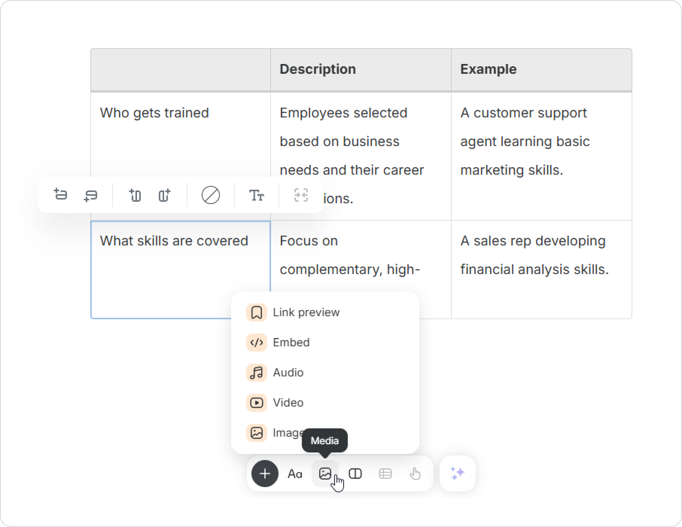Click the insert column right icon

coord(164,195)
